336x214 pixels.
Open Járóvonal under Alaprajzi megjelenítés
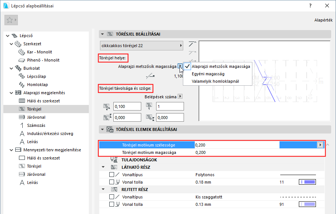click(36, 117)
